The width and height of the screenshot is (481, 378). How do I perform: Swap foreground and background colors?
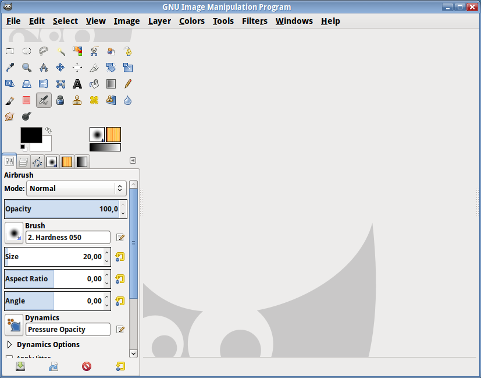pos(48,131)
